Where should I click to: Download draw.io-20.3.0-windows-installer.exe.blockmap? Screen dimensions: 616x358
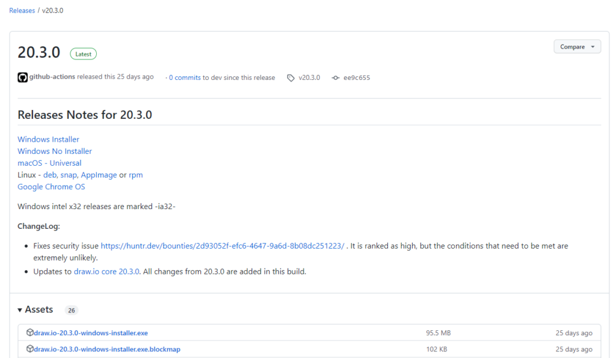pyautogui.click(x=107, y=349)
